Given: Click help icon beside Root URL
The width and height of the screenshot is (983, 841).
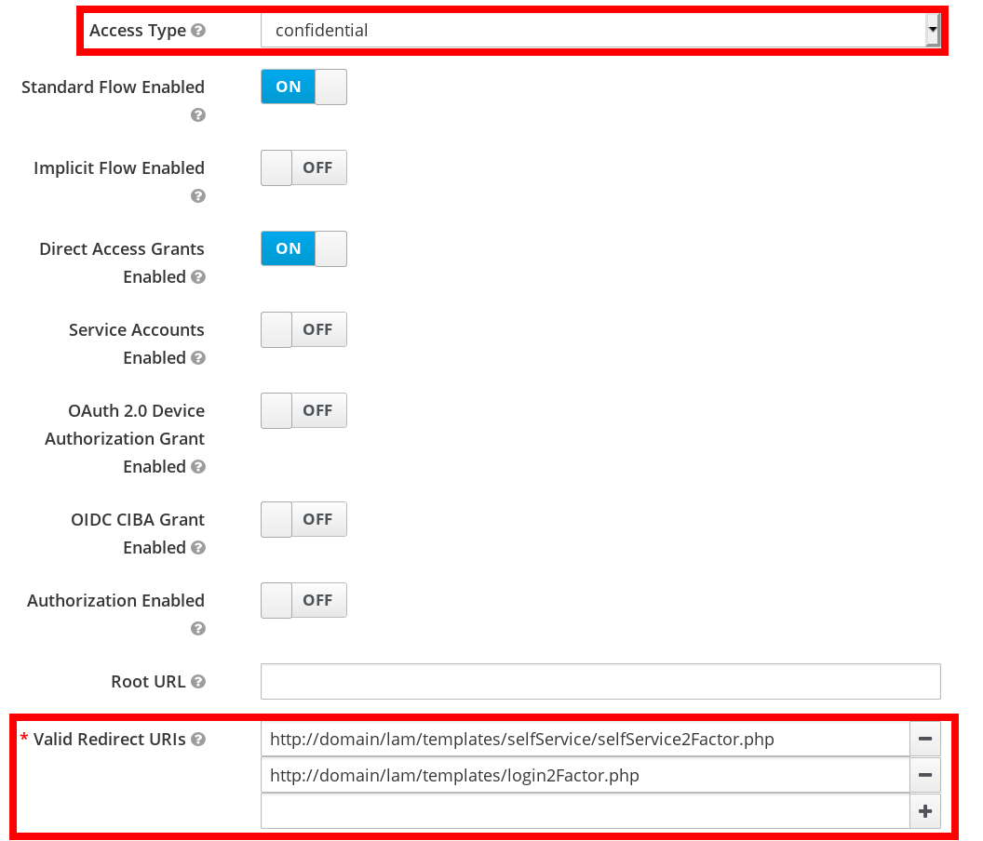Looking at the screenshot, I should tap(197, 682).
